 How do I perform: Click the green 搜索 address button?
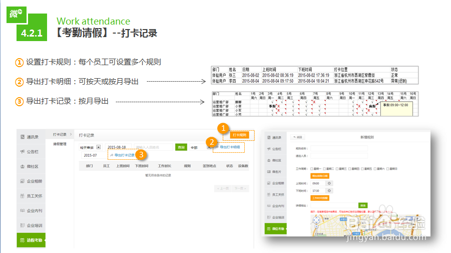tap(363, 205)
